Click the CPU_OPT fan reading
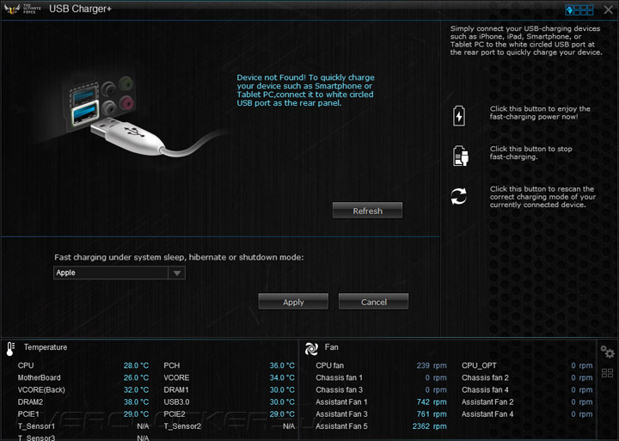The height and width of the screenshot is (441, 619). [581, 365]
